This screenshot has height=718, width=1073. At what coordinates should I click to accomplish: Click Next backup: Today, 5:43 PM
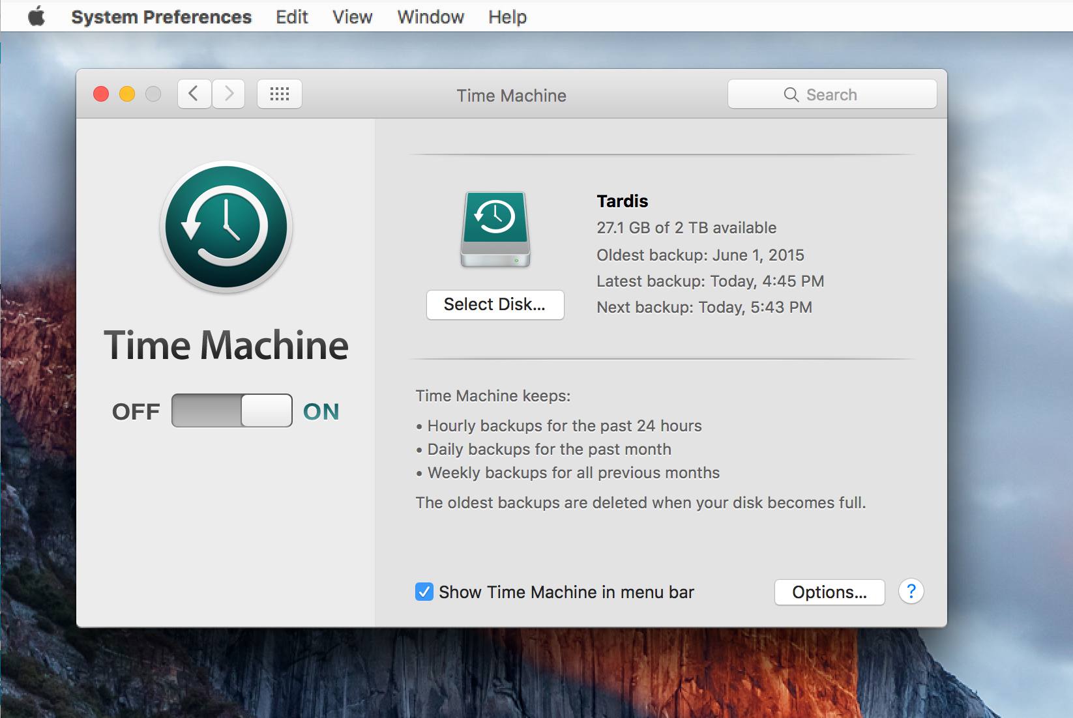click(x=705, y=308)
